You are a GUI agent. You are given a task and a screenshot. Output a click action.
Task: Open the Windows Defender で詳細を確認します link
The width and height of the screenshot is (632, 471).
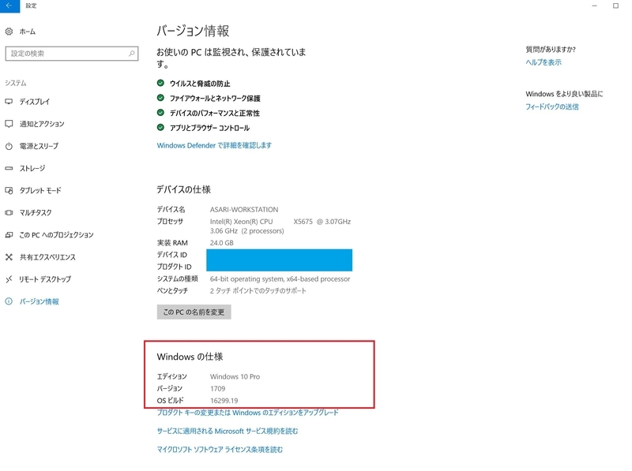[x=214, y=145]
